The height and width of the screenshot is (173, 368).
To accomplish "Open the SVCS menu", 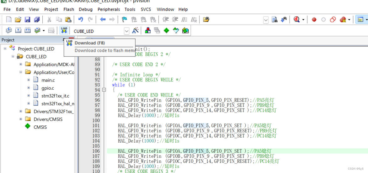I will pyautogui.click(x=146, y=9).
